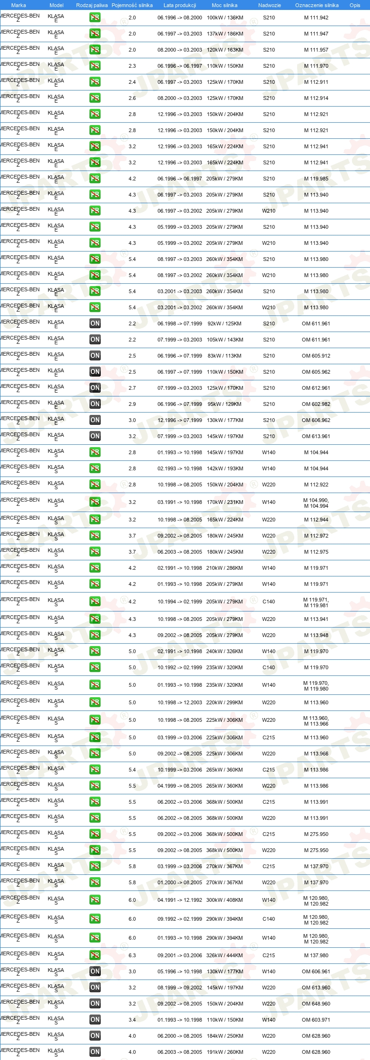The image size is (370, 1060).
Task: Select the PB icon in the M 137.980 row
Action: point(95,955)
